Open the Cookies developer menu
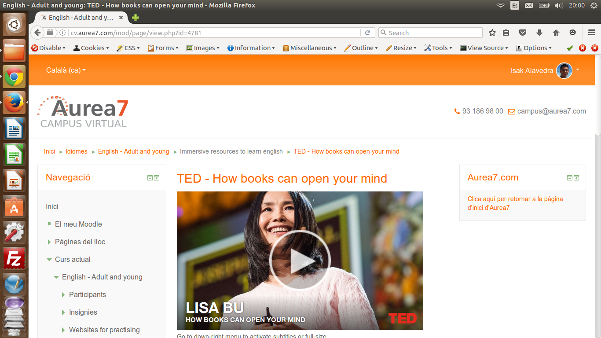Screen dimensions: 601x338 pos(91,48)
